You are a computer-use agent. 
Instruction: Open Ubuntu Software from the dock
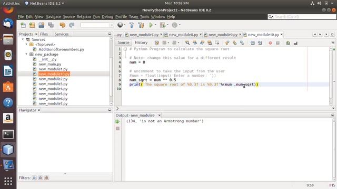pyautogui.click(x=8, y=87)
